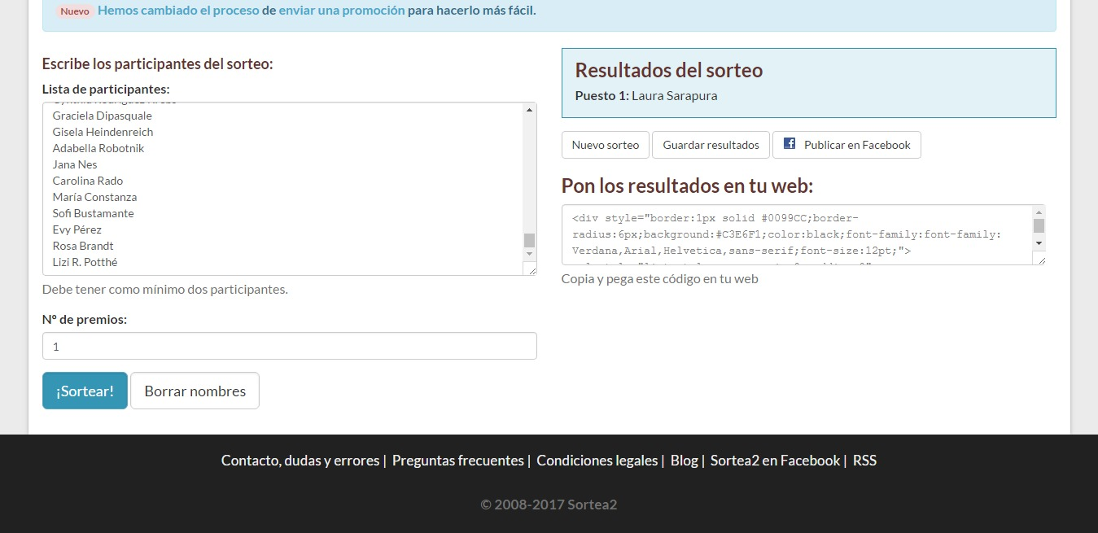Click 'Pon los resultados en tu web:' heading
Image resolution: width=1098 pixels, height=533 pixels.
click(x=687, y=186)
